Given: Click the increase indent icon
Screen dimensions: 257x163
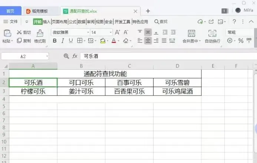Looking at the screenshot, I should click(x=173, y=32).
